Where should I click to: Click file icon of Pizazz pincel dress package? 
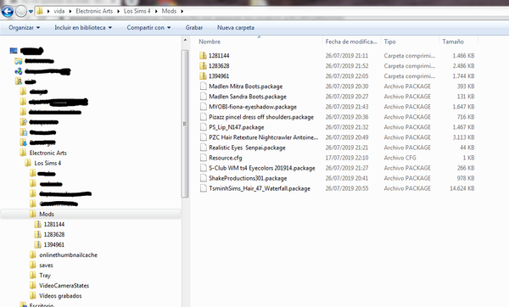coord(204,117)
